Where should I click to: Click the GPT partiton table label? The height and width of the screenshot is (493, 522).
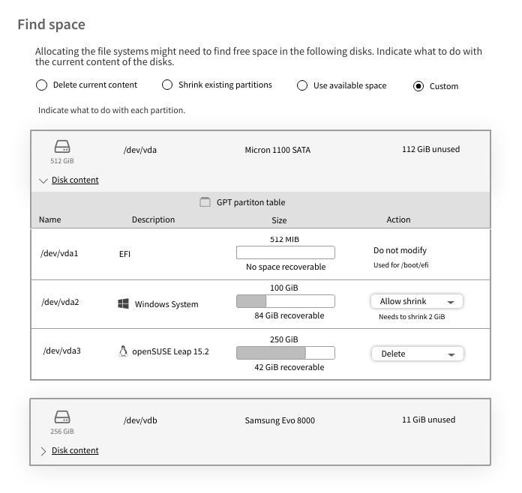251,202
